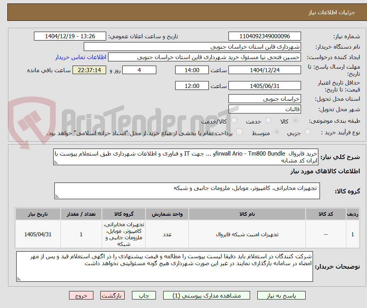The height and width of the screenshot is (308, 367).
Task: Toggle the اسناد خزانه اسلامی payment checkbox
Action: pyautogui.click(x=239, y=132)
